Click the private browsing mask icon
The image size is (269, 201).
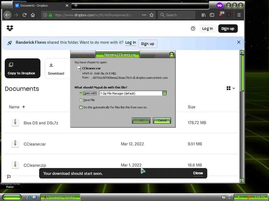[219, 5]
